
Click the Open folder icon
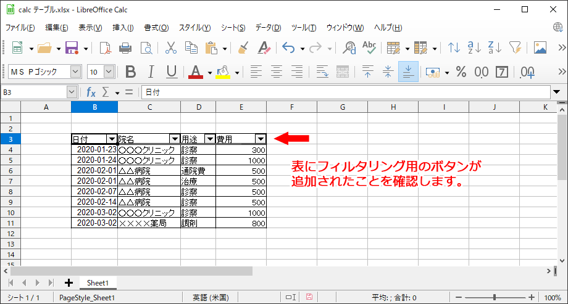click(44, 47)
